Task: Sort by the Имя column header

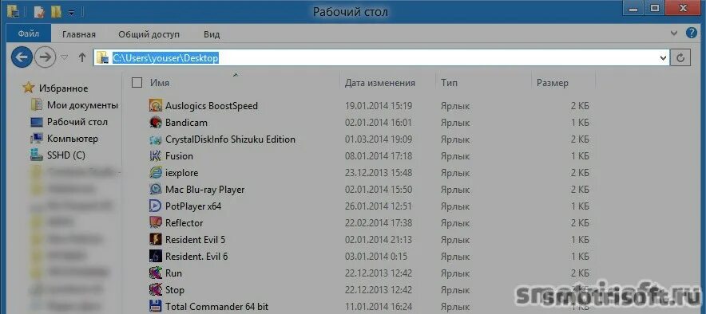Action: (x=160, y=83)
